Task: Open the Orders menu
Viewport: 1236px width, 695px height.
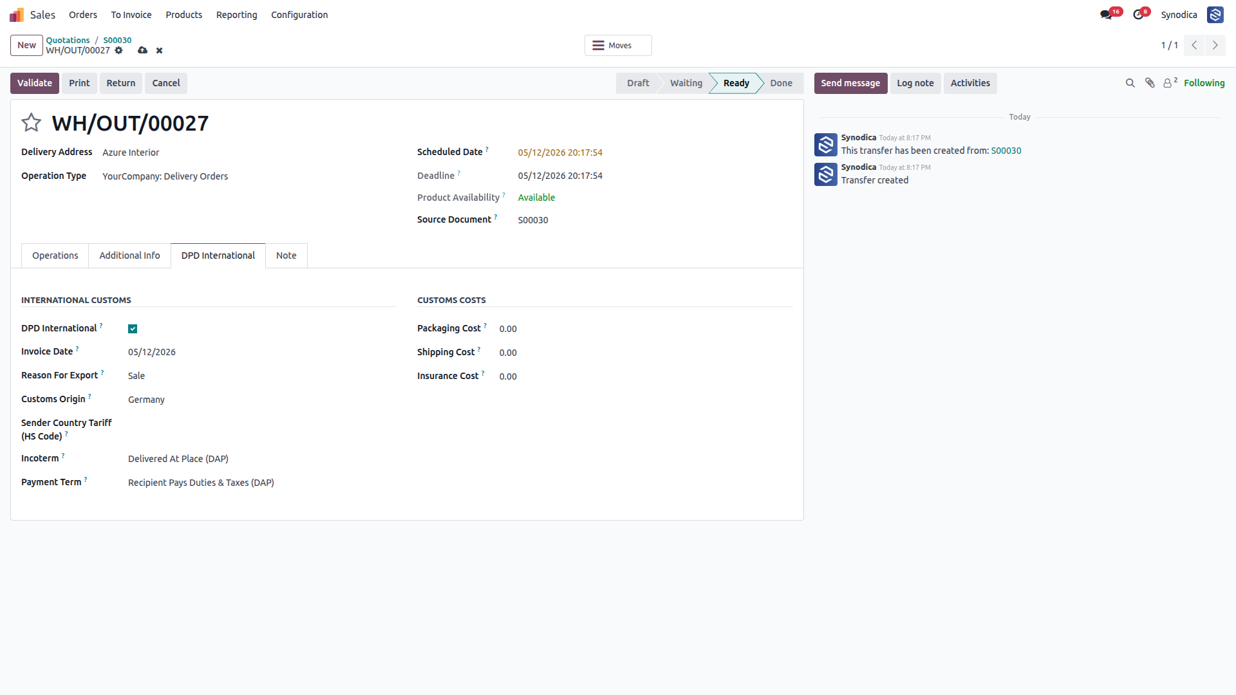Action: [x=83, y=15]
